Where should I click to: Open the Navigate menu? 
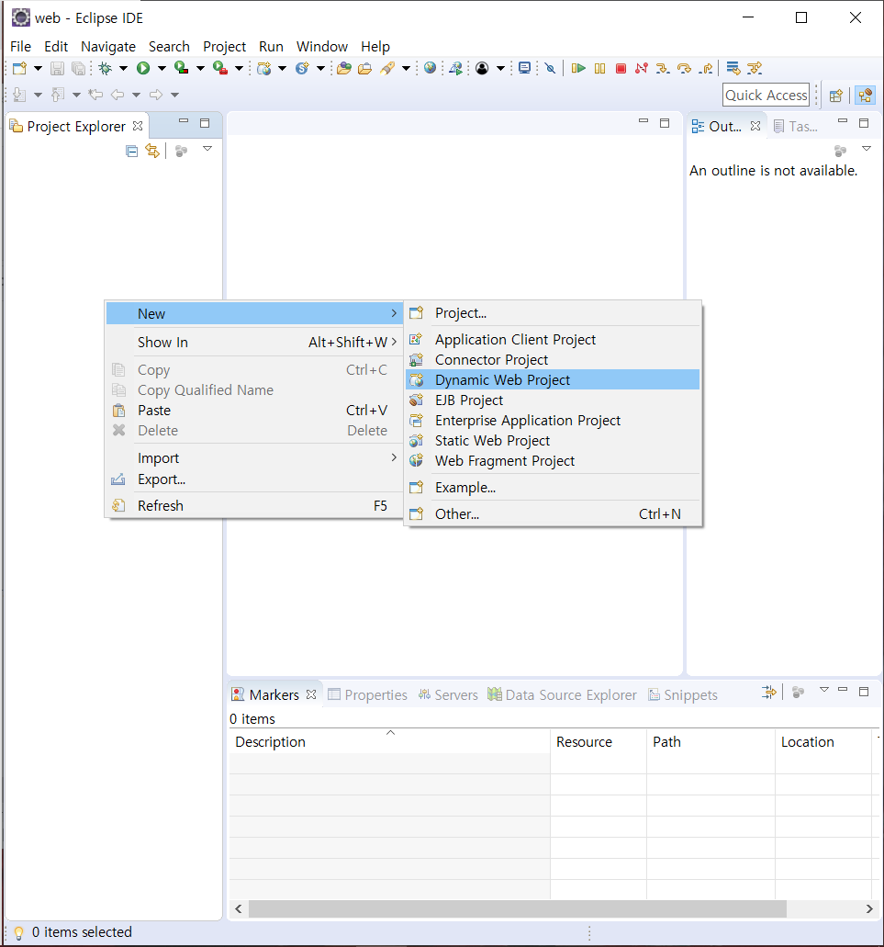(108, 47)
